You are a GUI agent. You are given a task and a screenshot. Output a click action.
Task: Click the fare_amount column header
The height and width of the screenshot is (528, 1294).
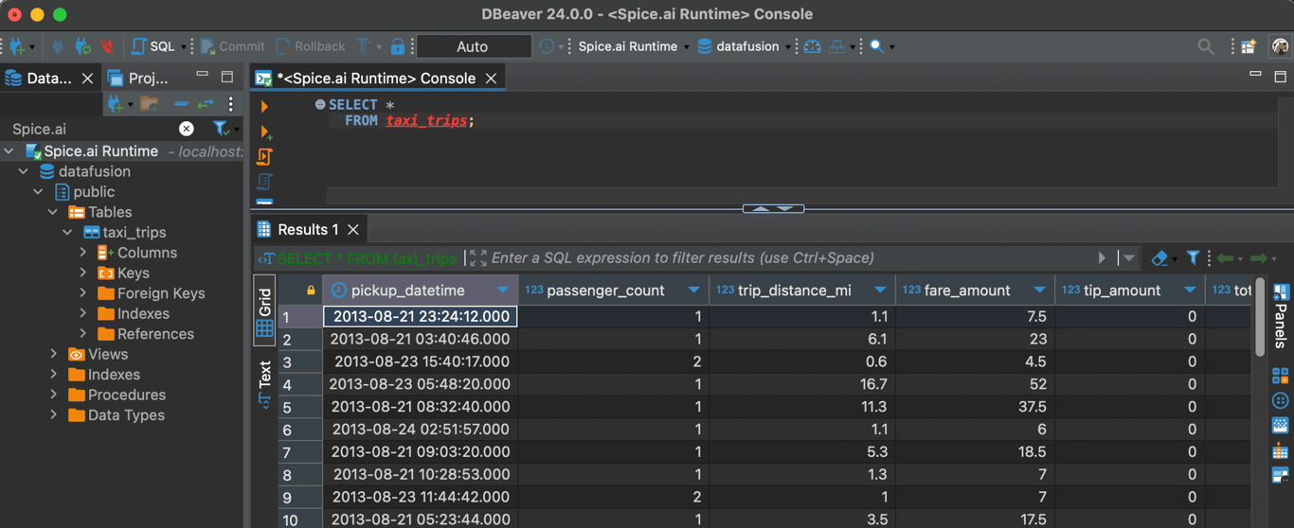pyautogui.click(x=975, y=291)
